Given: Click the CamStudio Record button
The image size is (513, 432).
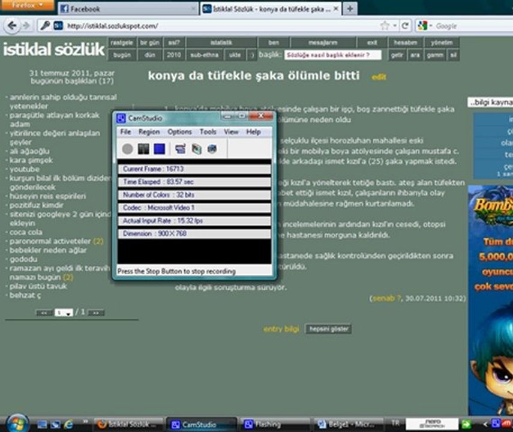Looking at the screenshot, I should [x=127, y=149].
